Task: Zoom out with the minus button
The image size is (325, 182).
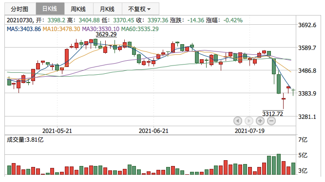Action: pos(271,121)
